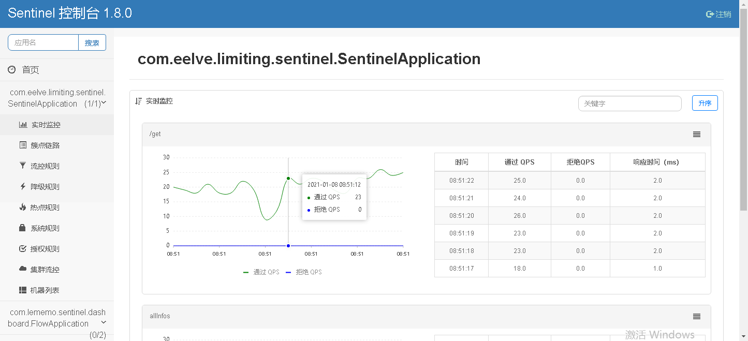Select the 08:51:18 time cell

tap(461, 251)
